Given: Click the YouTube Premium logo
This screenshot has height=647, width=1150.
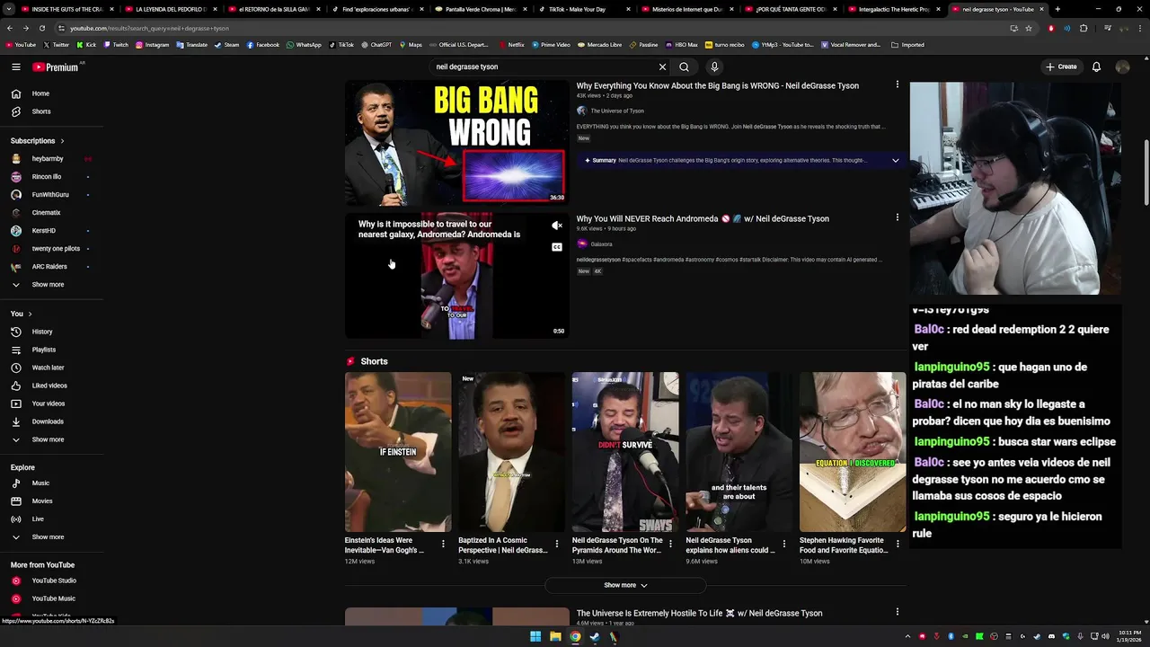Looking at the screenshot, I should [56, 66].
